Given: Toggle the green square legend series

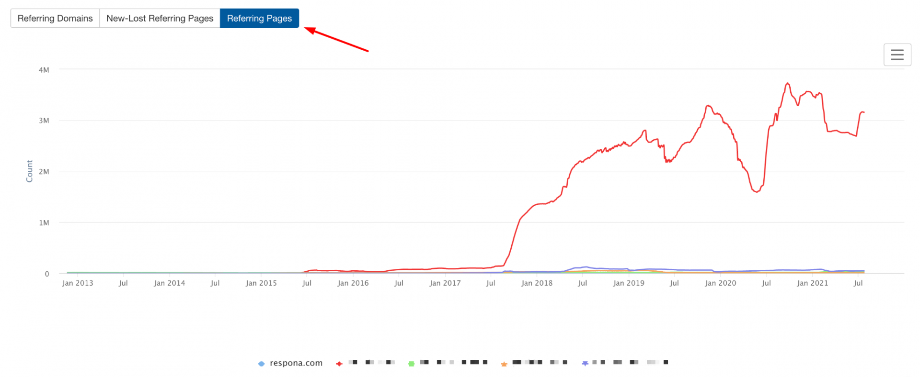Looking at the screenshot, I should coord(448,363).
